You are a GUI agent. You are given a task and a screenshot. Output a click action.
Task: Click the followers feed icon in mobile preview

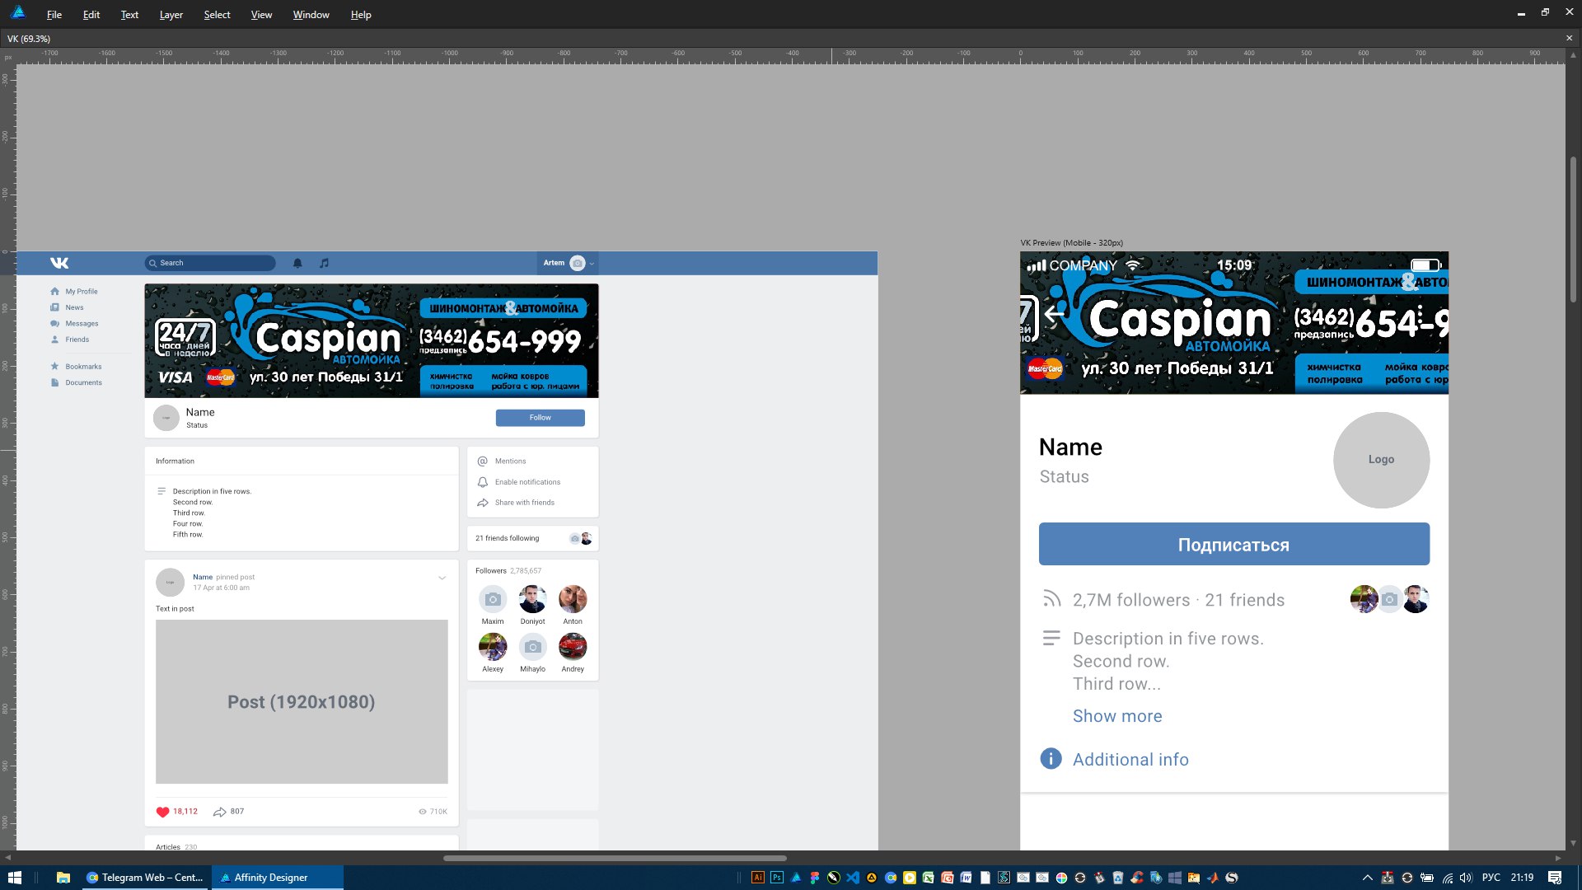click(x=1051, y=599)
